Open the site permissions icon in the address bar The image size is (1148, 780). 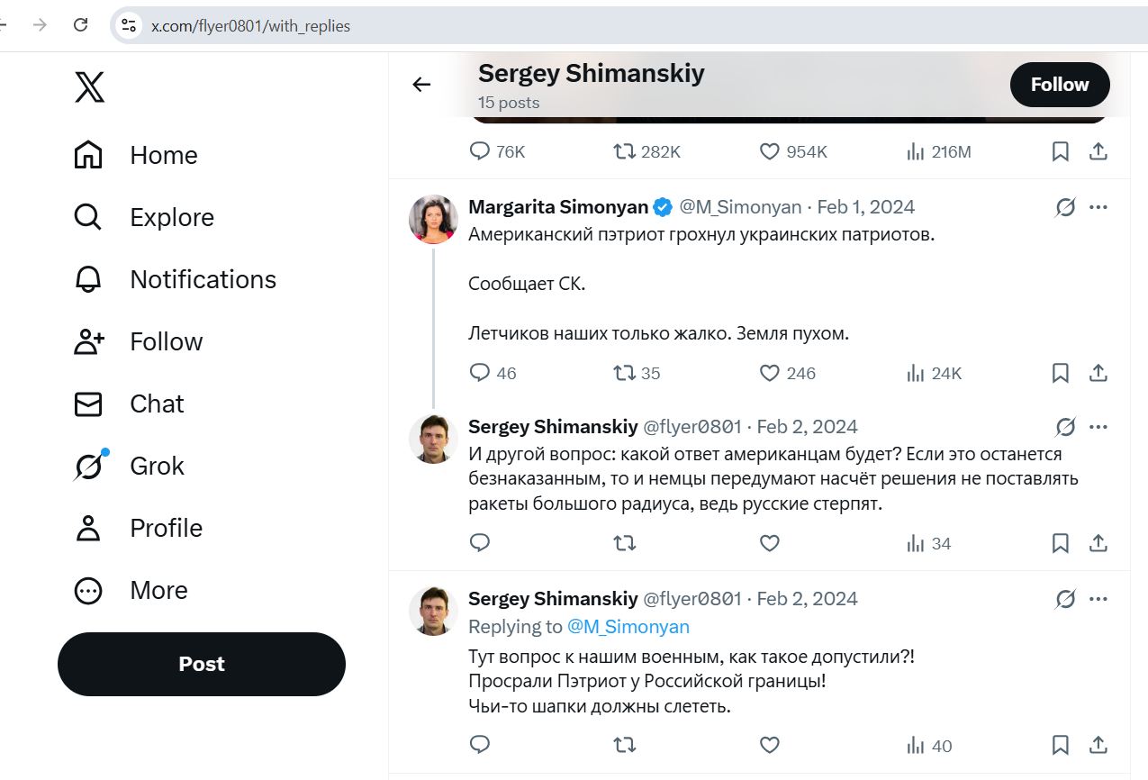(x=127, y=26)
